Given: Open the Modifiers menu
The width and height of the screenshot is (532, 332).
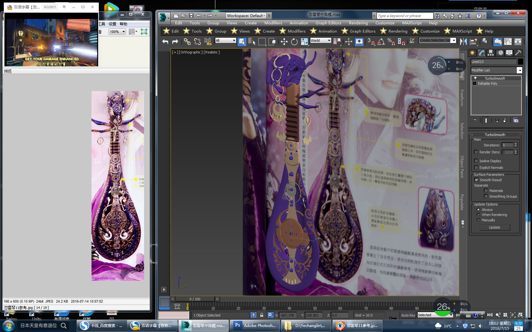Looking at the screenshot, I should [x=273, y=23].
